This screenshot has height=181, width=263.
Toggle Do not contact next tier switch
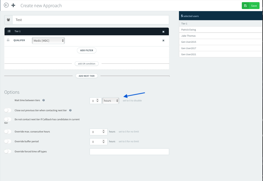click(x=8, y=119)
